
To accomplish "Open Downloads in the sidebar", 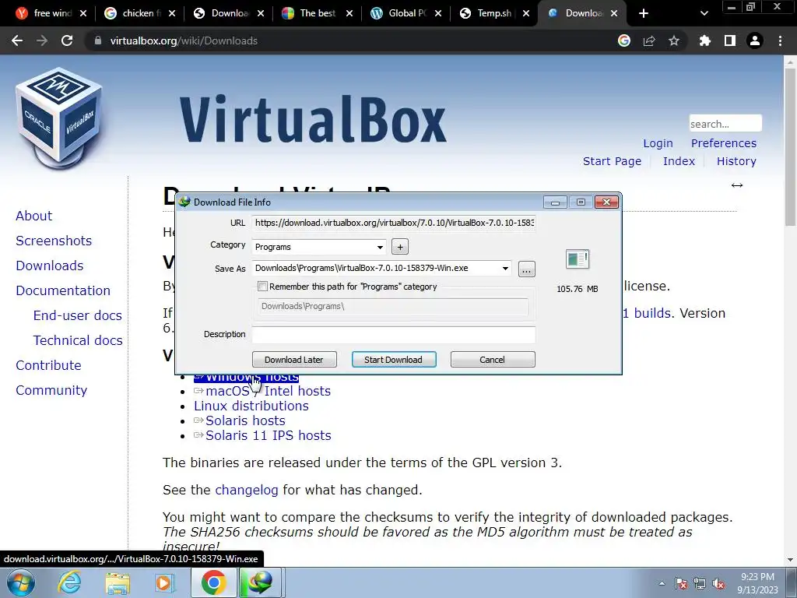I will point(49,266).
